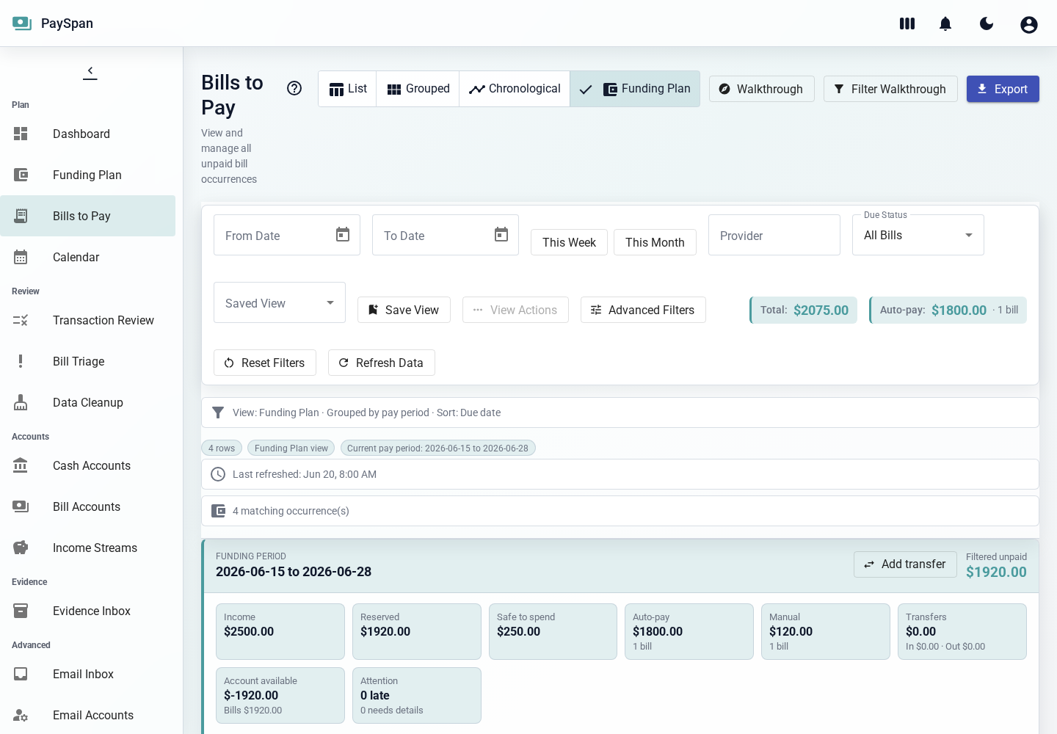Click the Income Streams piggy bank icon

click(21, 548)
